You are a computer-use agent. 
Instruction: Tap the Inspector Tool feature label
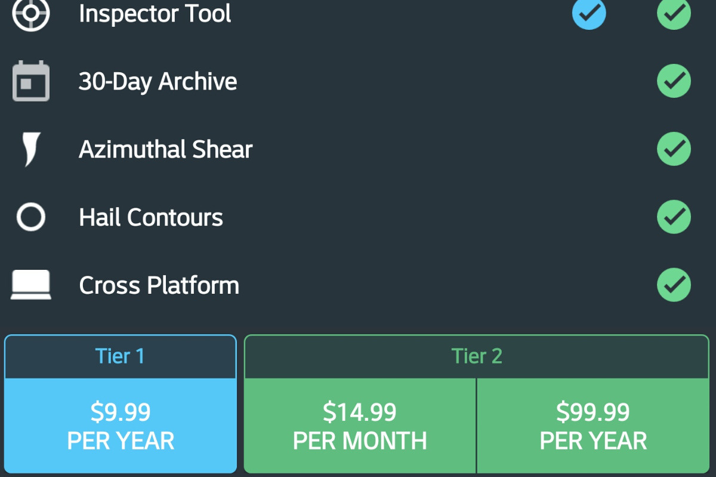click(155, 14)
